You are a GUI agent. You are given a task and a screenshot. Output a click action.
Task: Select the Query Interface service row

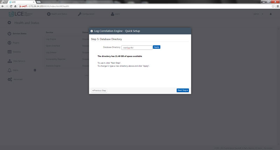click(x=66, y=46)
